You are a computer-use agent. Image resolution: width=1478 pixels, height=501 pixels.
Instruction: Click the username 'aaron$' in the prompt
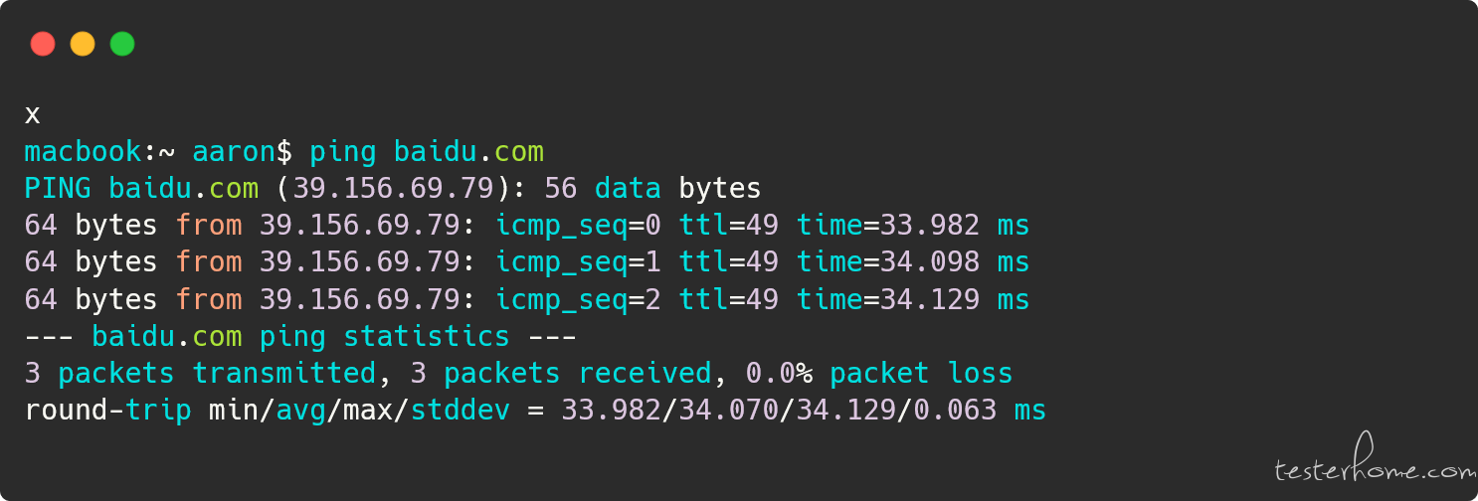[242, 152]
